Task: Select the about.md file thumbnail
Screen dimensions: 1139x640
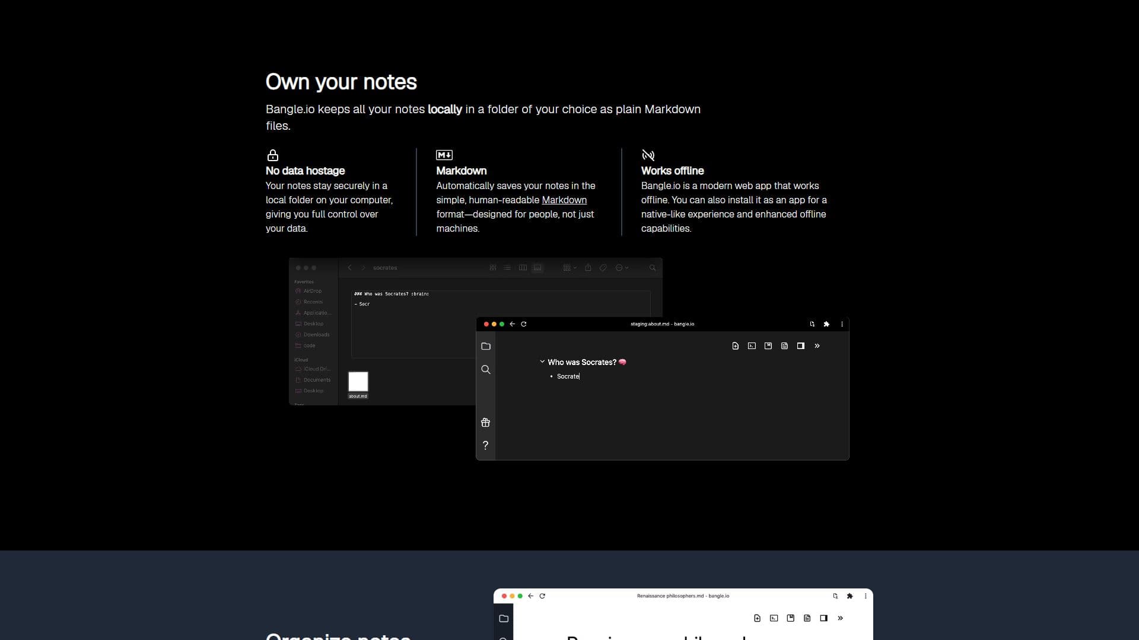Action: [x=358, y=382]
